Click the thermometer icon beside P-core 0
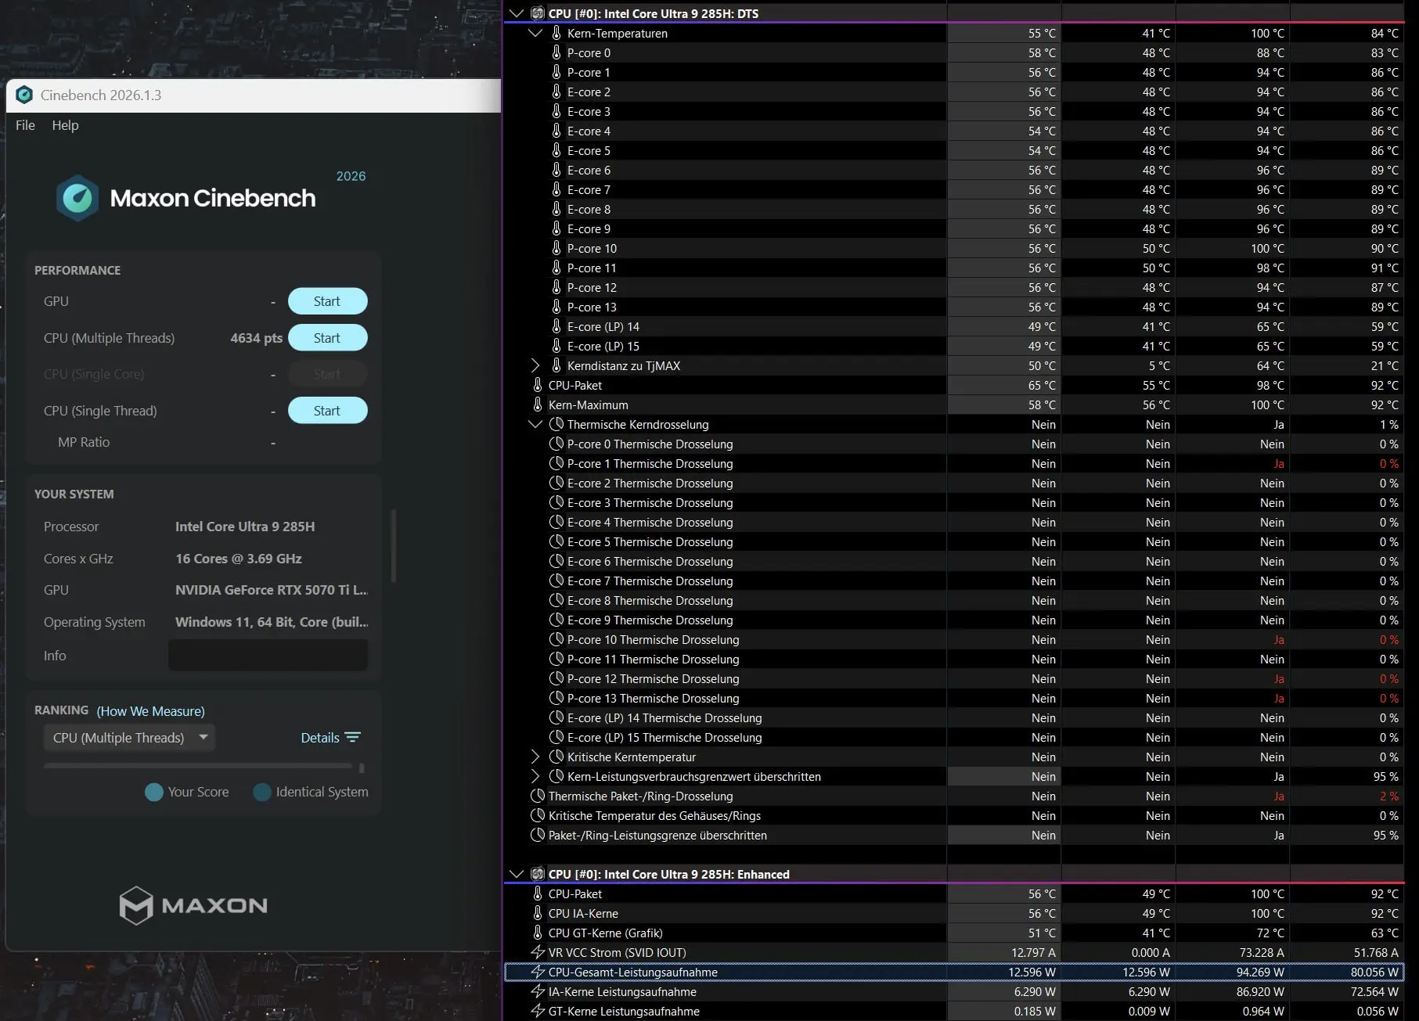 (x=556, y=52)
